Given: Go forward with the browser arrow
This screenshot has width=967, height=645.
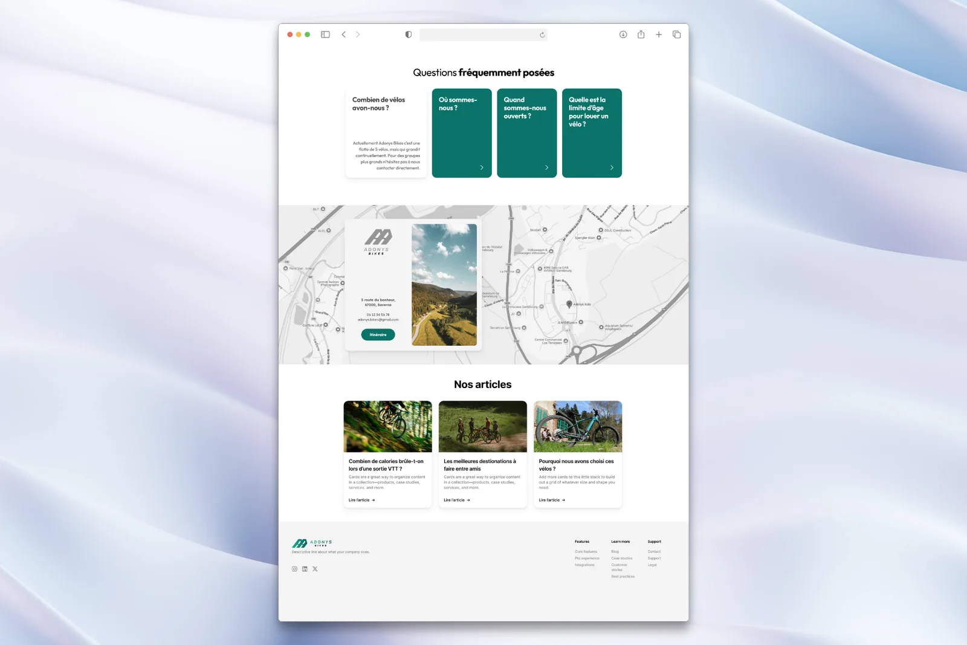Looking at the screenshot, I should [x=358, y=34].
